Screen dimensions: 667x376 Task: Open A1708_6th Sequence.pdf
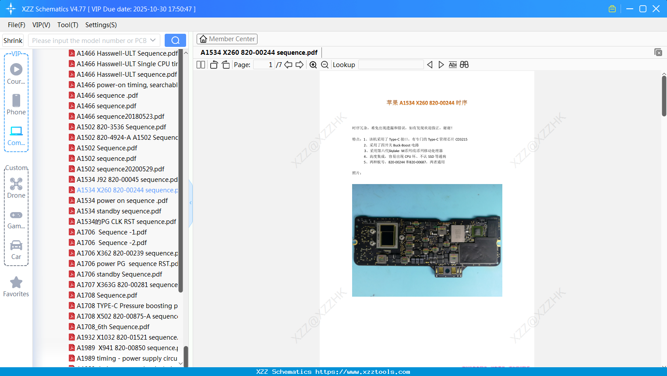113,327
